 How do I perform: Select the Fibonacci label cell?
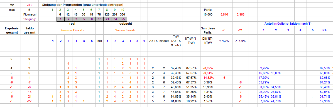coord(29,15)
